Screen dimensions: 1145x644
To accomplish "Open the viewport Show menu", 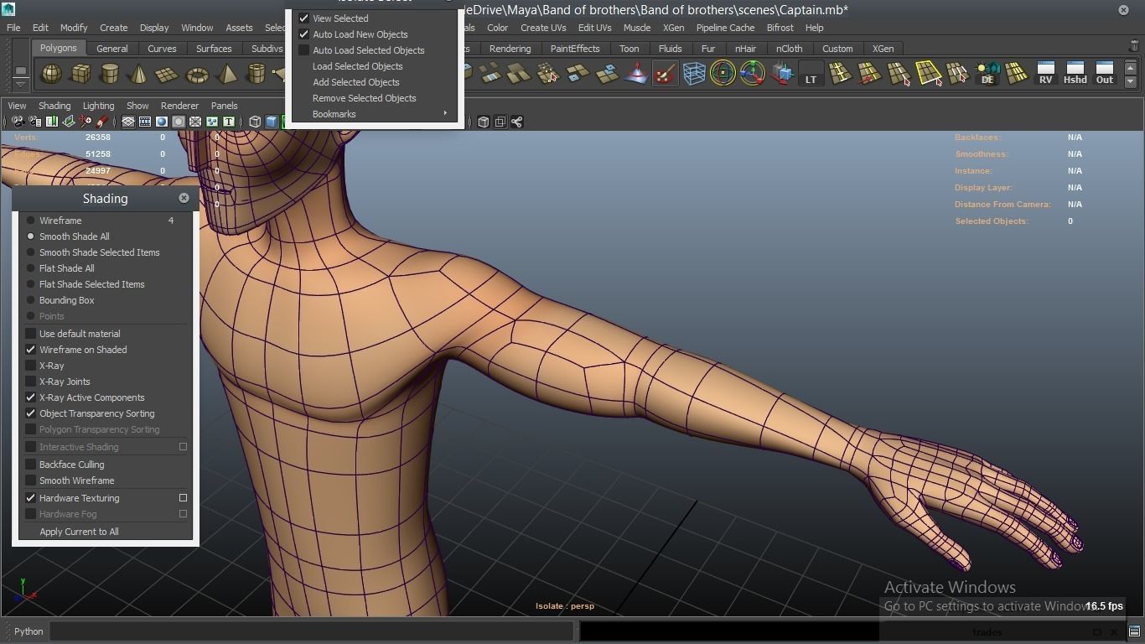I will (x=137, y=106).
